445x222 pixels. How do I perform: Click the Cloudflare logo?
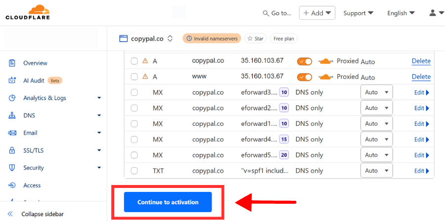pos(28,12)
